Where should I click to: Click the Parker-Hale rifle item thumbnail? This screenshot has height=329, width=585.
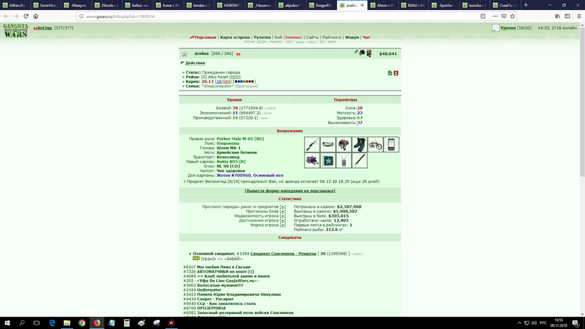click(x=312, y=145)
